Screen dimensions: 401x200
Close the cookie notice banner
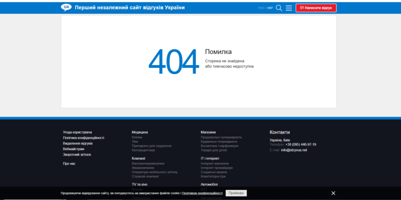coord(333,193)
